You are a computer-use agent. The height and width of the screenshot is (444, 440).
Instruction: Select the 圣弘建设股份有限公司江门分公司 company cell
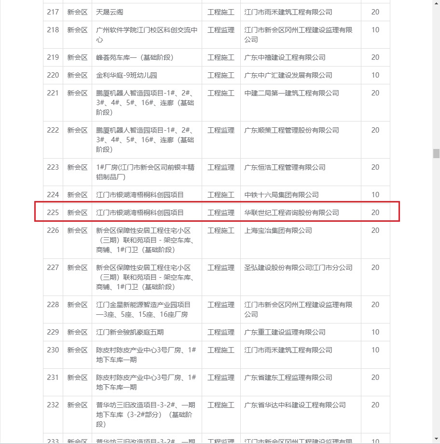click(x=298, y=268)
